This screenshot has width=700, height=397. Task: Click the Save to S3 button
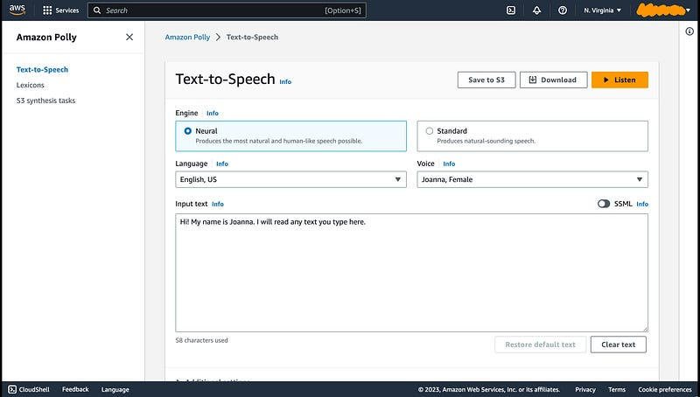tap(486, 80)
